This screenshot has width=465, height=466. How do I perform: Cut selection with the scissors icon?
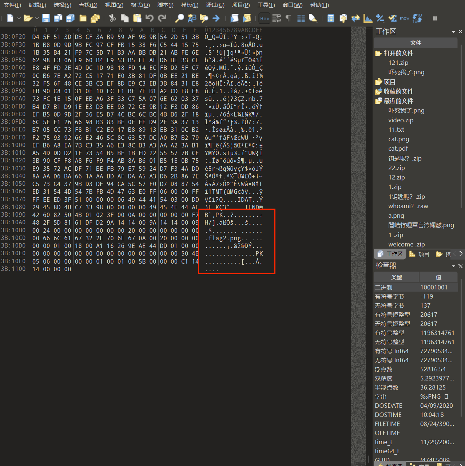click(x=112, y=18)
